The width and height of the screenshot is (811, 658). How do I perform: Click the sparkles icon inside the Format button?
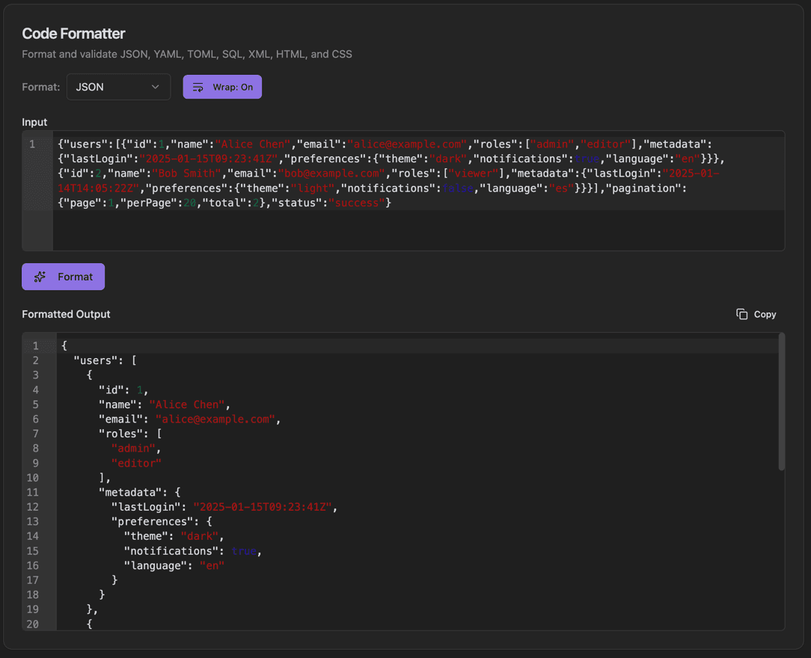41,276
